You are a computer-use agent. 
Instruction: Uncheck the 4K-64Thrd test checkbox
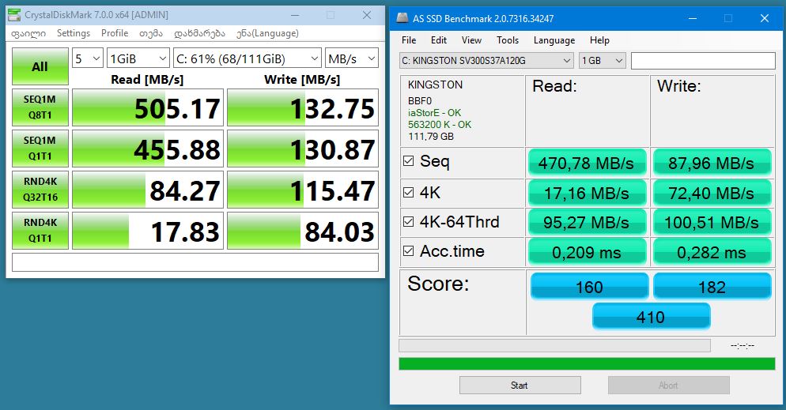pyautogui.click(x=409, y=222)
